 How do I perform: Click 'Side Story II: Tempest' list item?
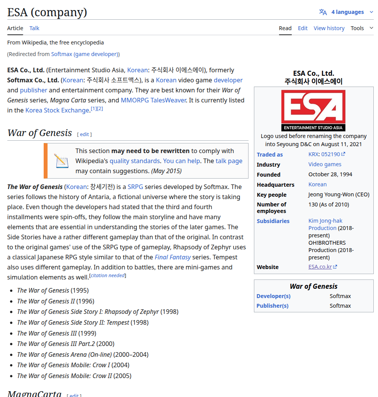(x=83, y=322)
